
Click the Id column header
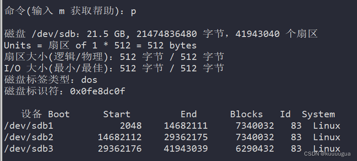click(285, 114)
